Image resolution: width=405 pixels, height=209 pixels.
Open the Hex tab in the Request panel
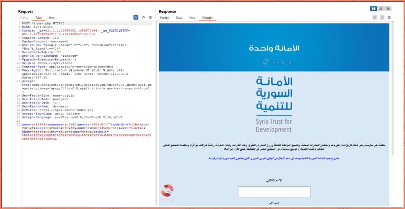coord(51,18)
